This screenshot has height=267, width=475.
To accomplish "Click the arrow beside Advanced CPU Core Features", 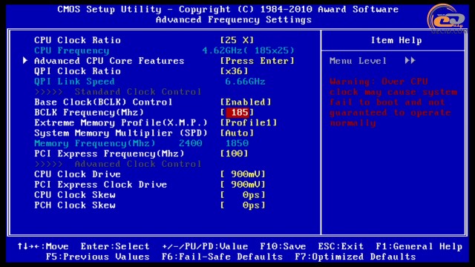I will [25, 61].
